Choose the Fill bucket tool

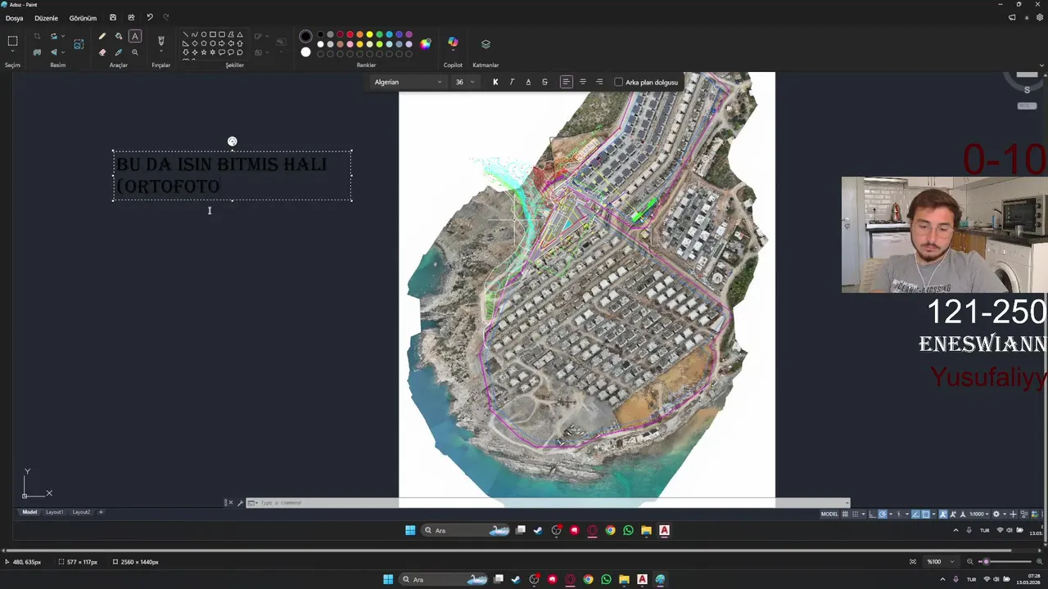click(119, 36)
